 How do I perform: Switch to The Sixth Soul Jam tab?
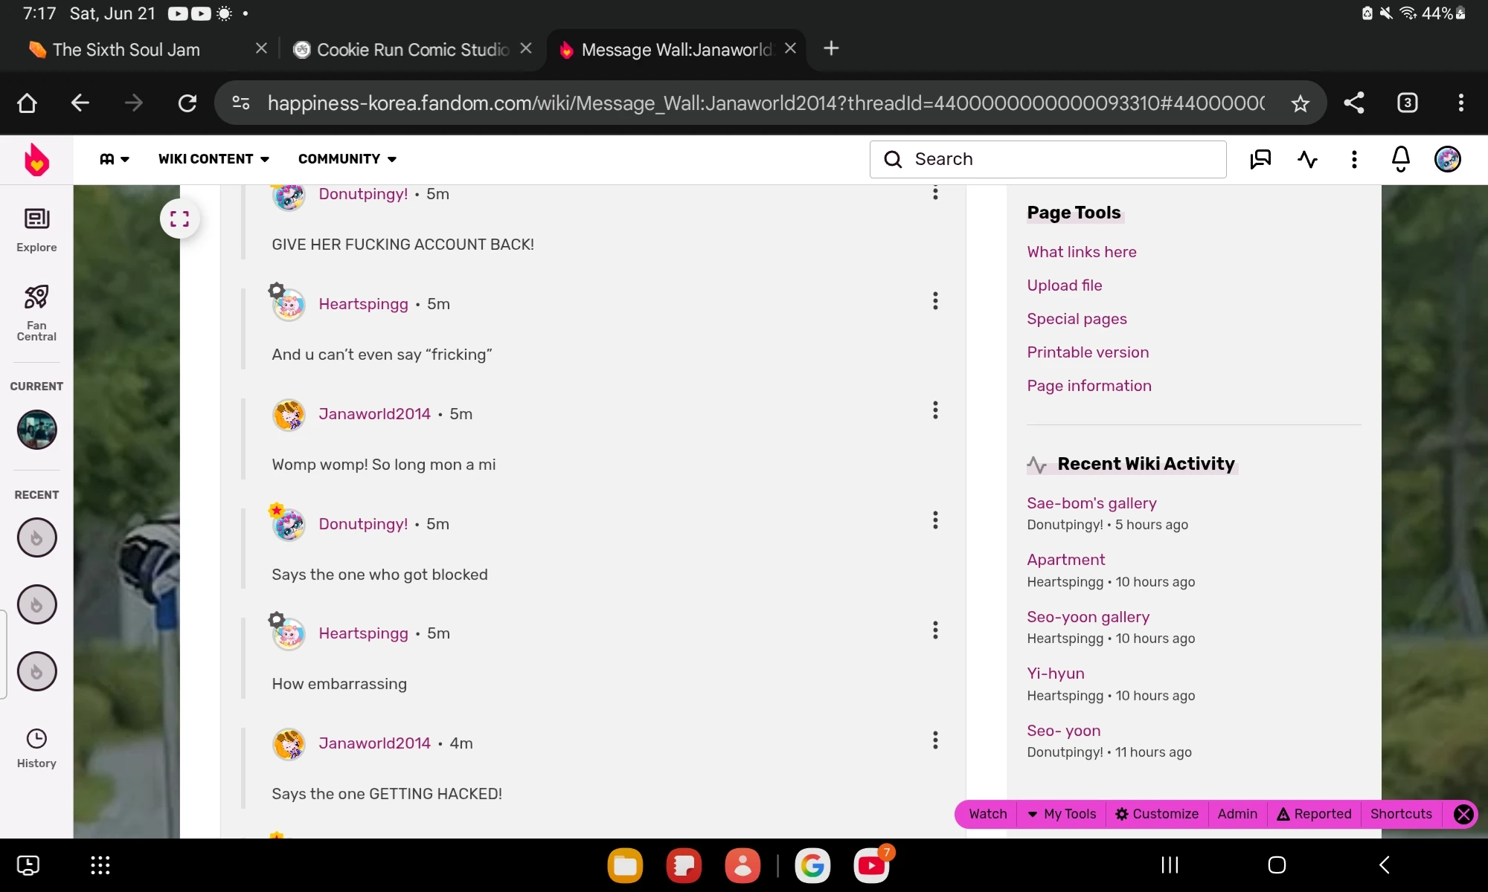coord(126,50)
